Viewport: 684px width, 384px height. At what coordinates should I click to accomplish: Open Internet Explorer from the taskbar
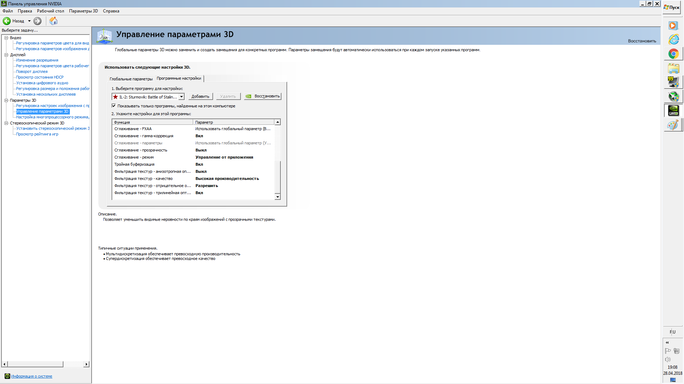click(x=673, y=39)
